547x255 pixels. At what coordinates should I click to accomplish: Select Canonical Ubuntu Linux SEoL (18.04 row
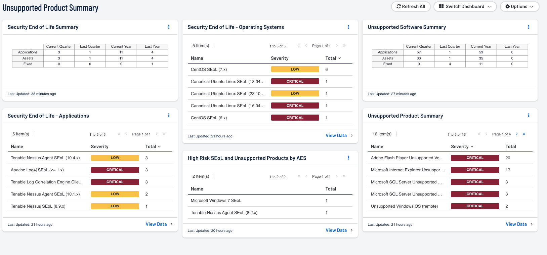pyautogui.click(x=270, y=82)
